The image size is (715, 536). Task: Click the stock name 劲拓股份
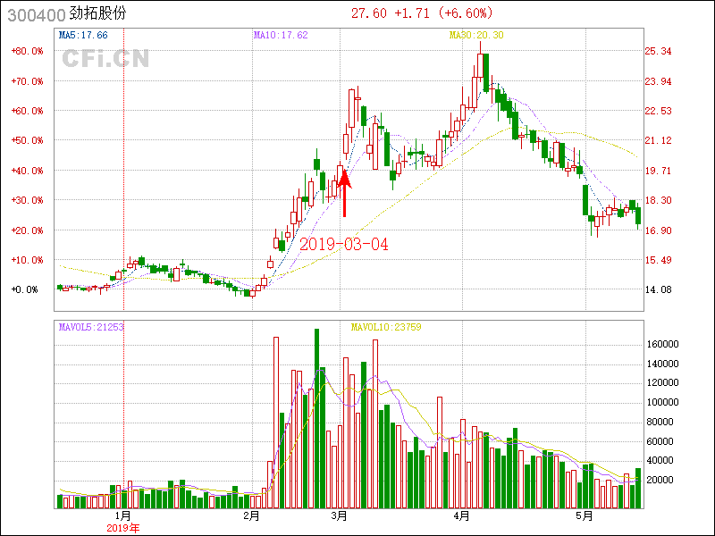pos(101,14)
